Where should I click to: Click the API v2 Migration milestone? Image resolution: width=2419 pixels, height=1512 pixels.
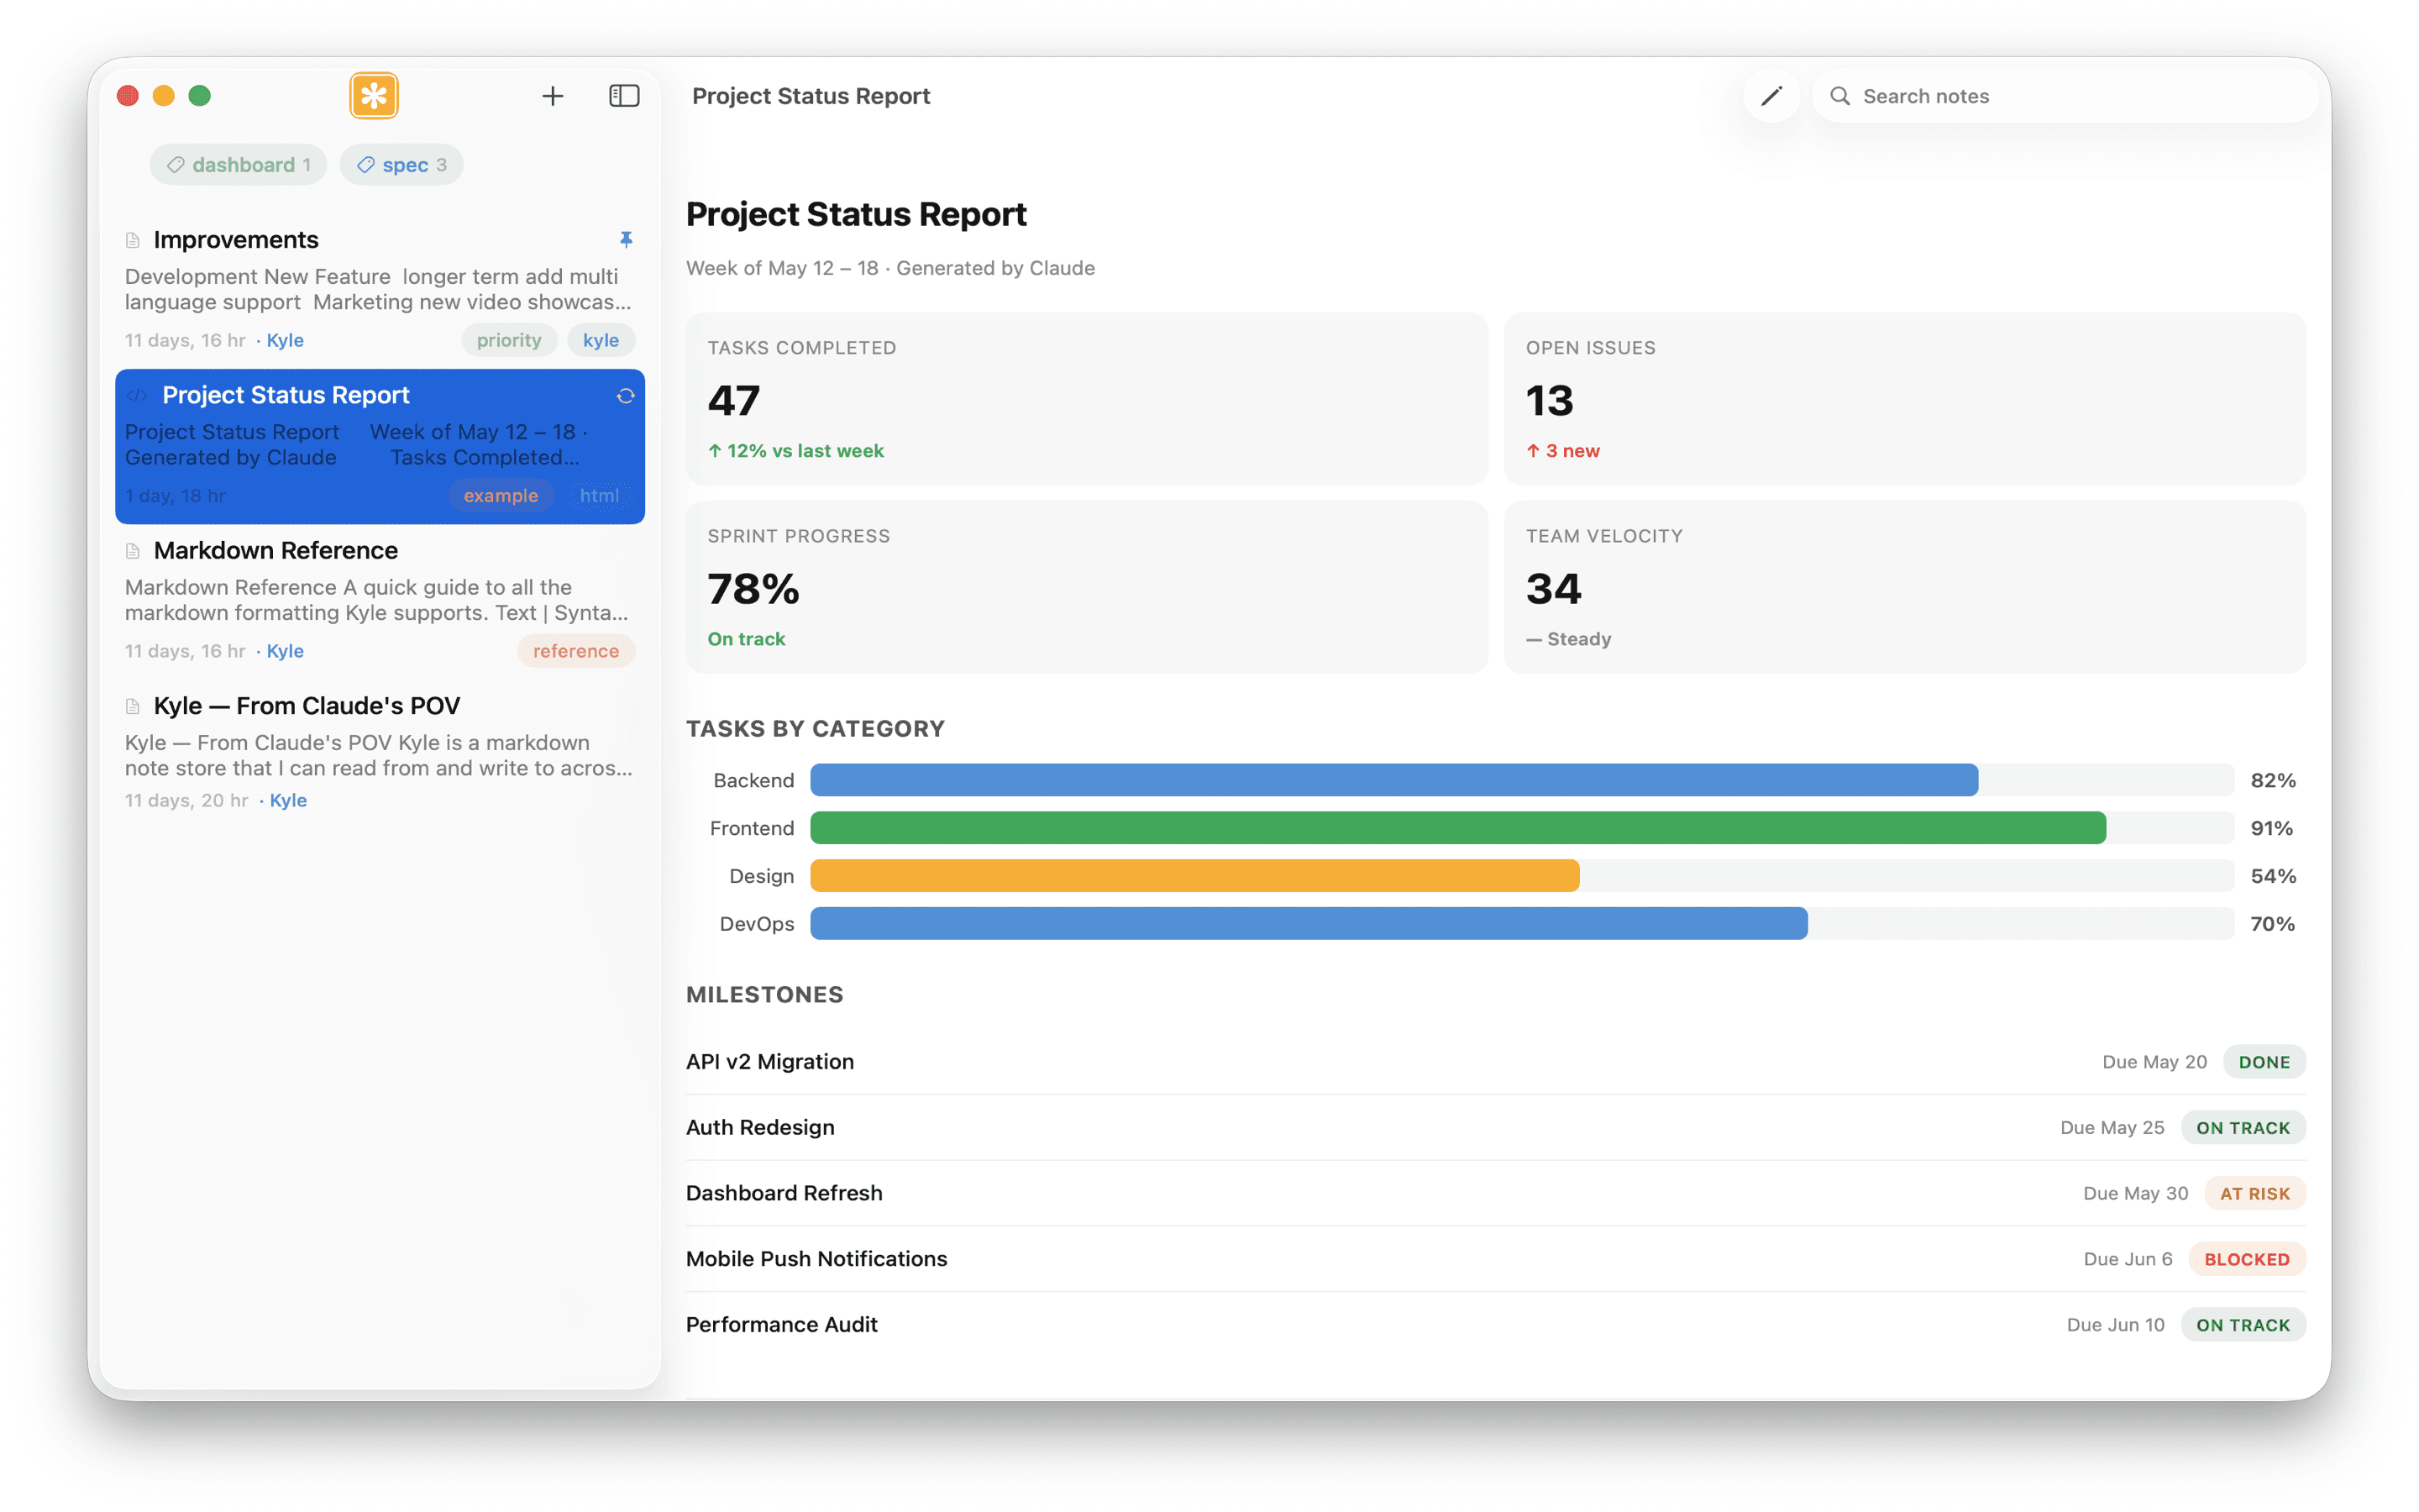coord(1495,1062)
